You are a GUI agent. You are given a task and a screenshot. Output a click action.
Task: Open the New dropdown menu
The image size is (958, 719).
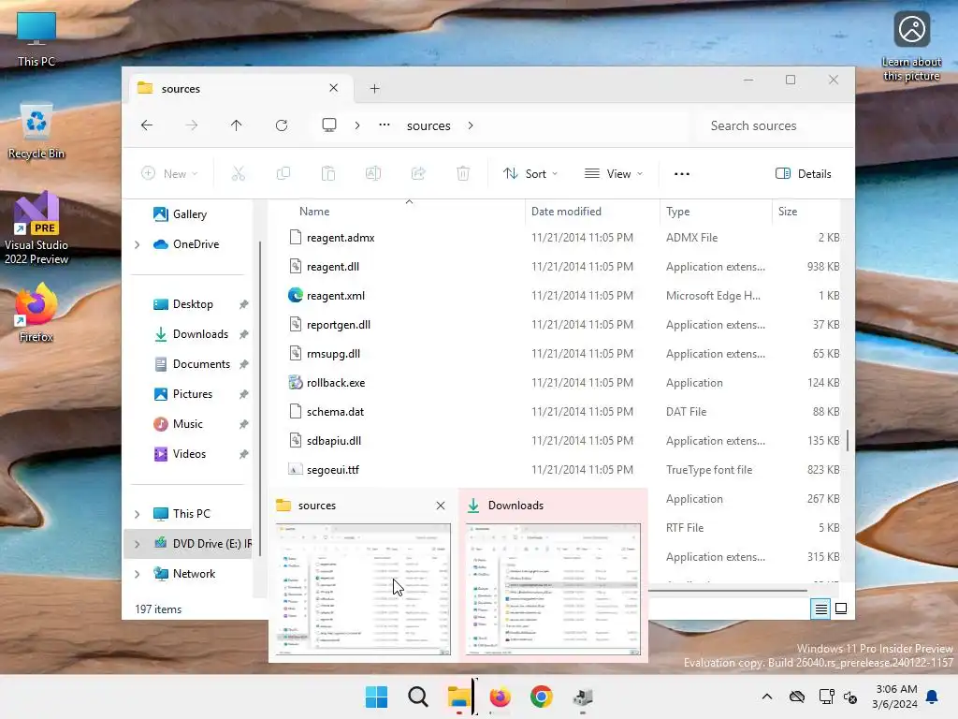coord(169,173)
